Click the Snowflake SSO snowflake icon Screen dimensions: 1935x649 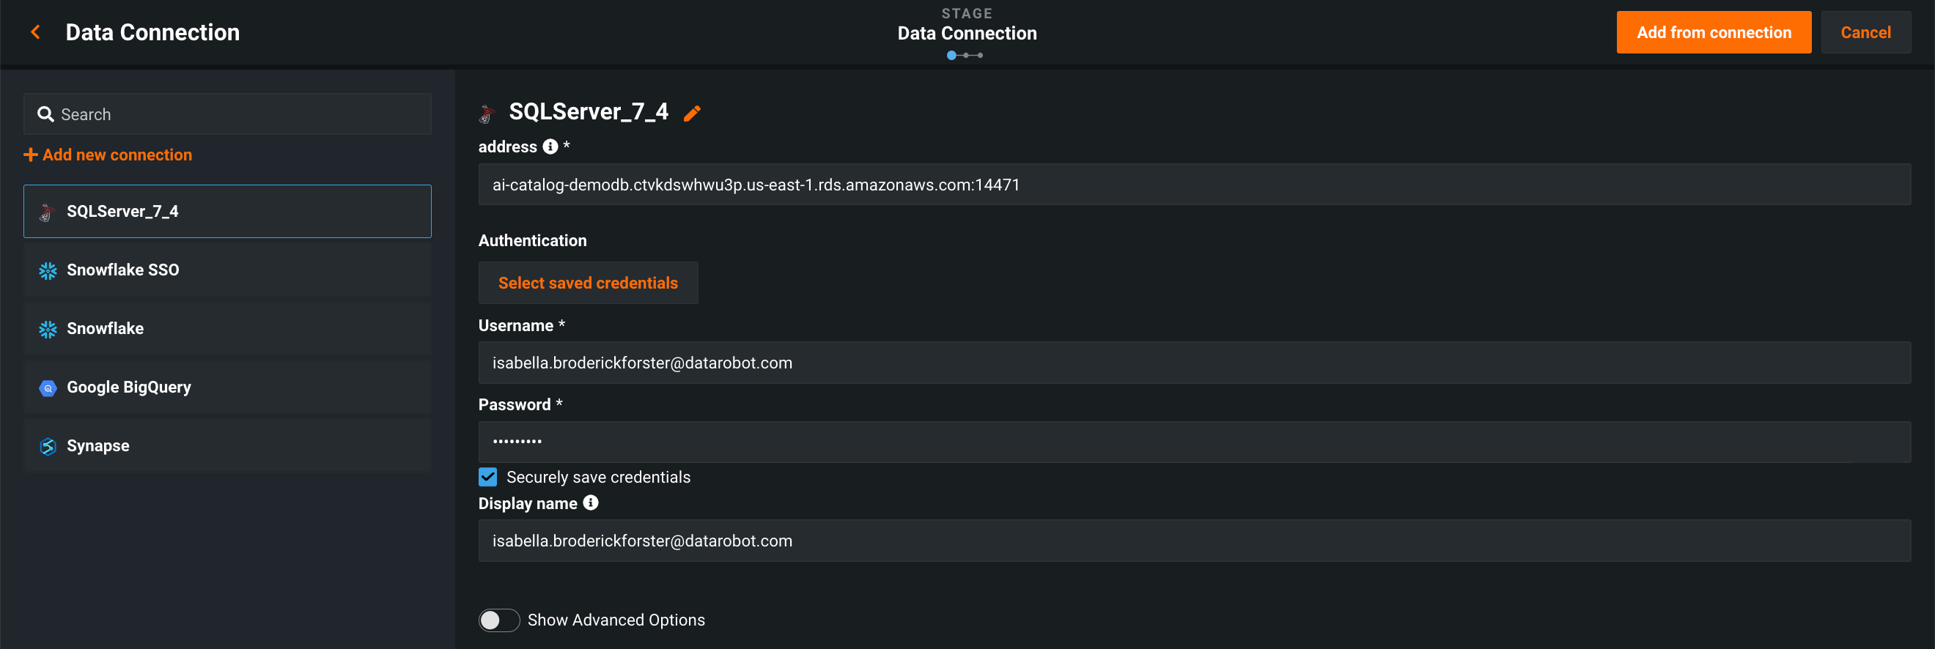click(48, 270)
